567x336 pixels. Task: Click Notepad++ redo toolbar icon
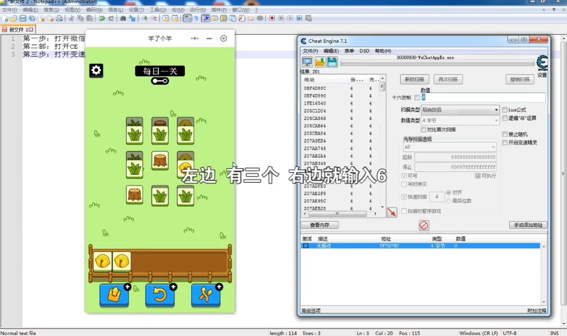point(111,18)
